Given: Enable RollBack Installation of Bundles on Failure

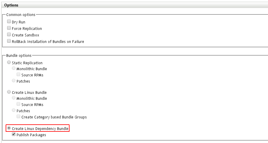Looking at the screenshot, I should point(9,41).
